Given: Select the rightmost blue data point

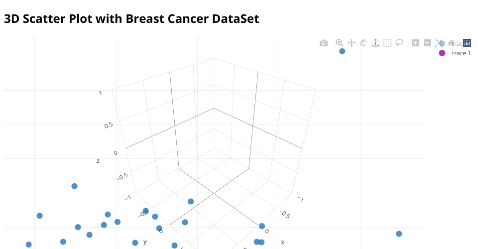Looking at the screenshot, I should pyautogui.click(x=399, y=234).
